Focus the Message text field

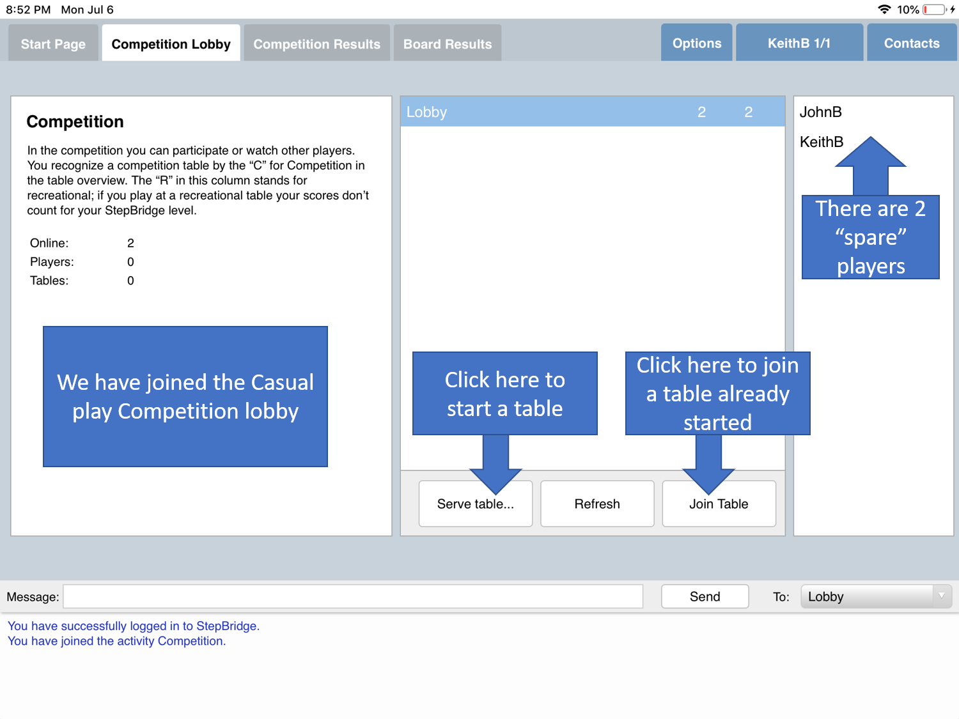point(353,596)
